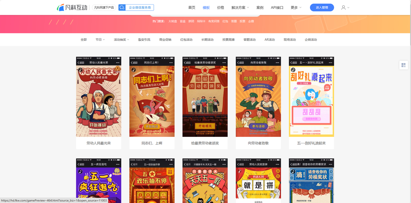The width and height of the screenshot is (411, 203).
Task: Open the 向劳动者致敬 template thumbnail
Action: click(x=258, y=97)
